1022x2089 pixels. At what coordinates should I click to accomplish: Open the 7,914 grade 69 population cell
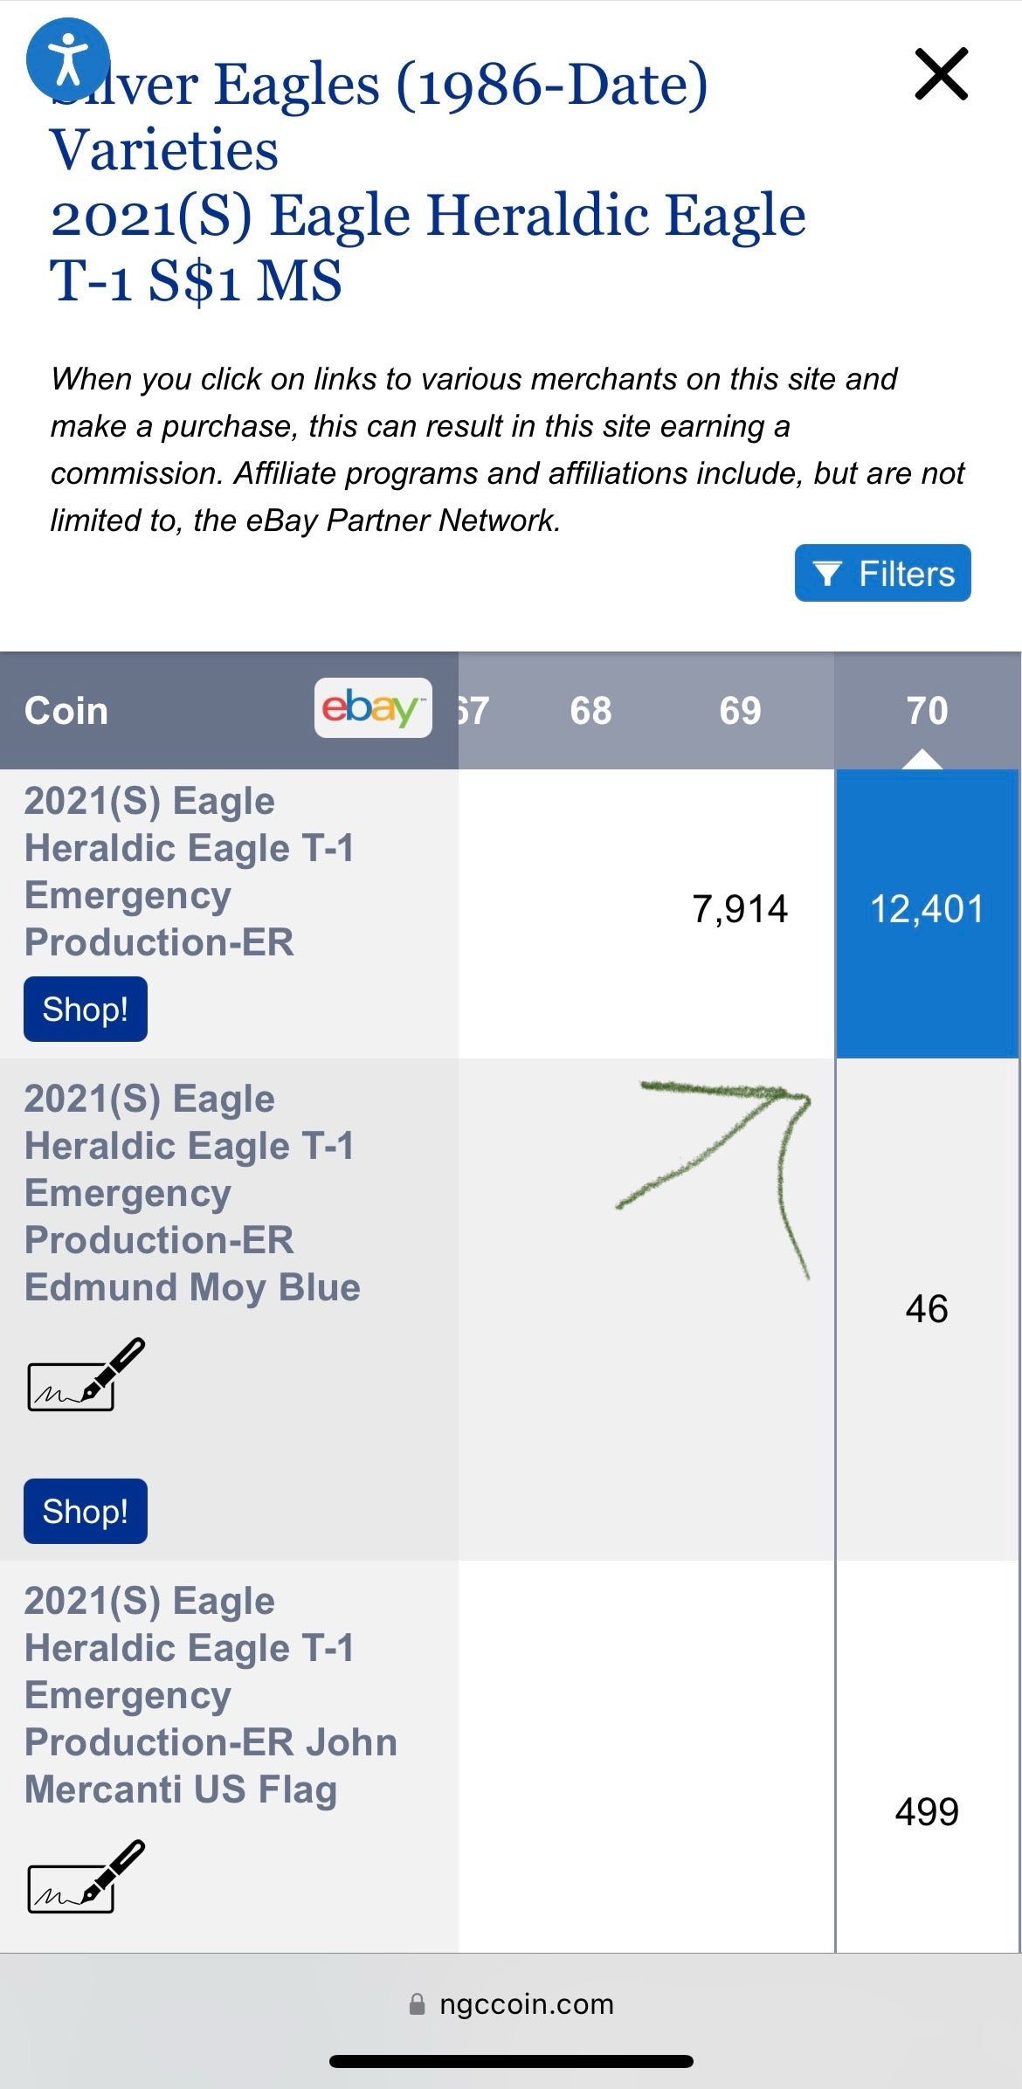tap(740, 910)
